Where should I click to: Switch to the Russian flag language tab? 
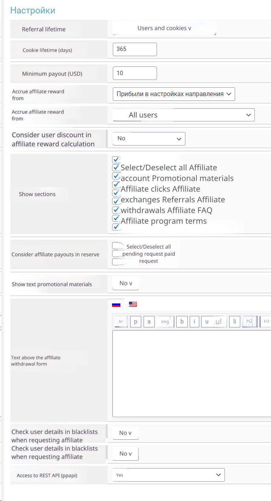click(x=116, y=304)
